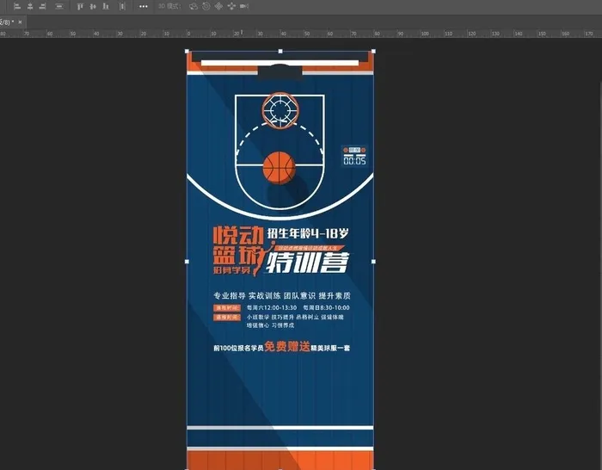The image size is (602, 470).
Task: Click Align vertical centers icon
Action: [x=93, y=6]
